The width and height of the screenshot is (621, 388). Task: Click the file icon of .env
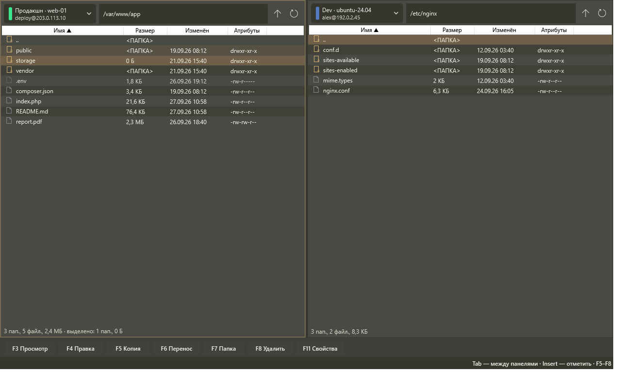click(x=9, y=81)
